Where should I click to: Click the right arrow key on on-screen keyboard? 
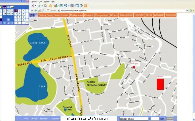point(12,23)
